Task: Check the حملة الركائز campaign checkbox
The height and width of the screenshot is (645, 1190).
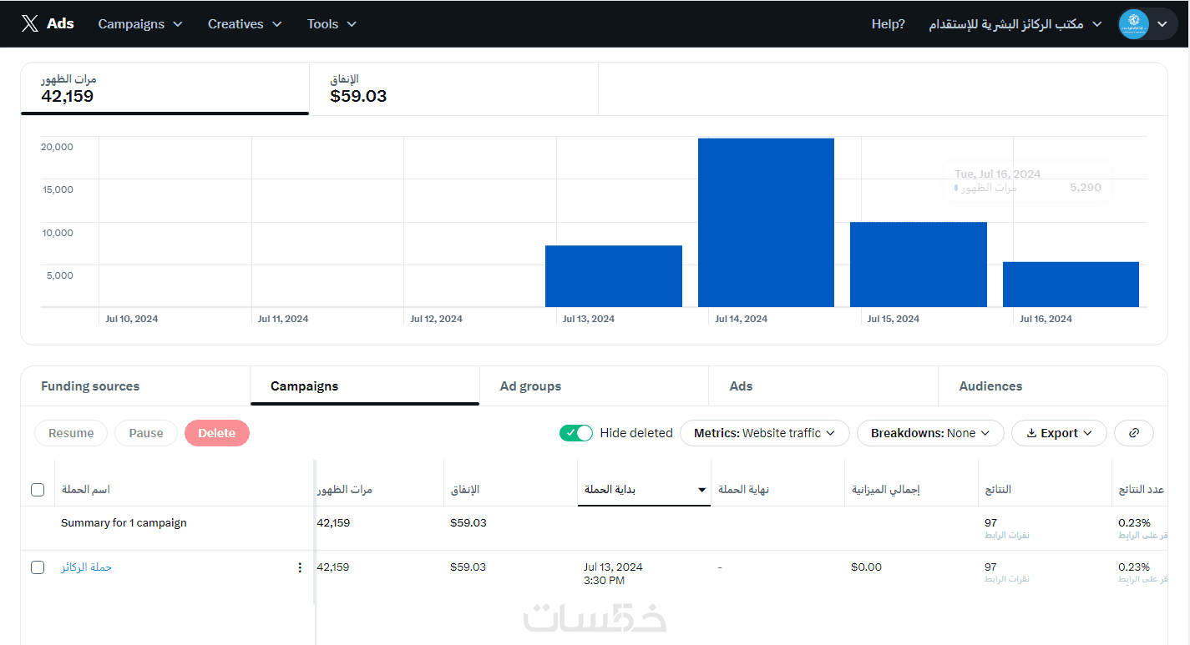Action: [x=38, y=567]
